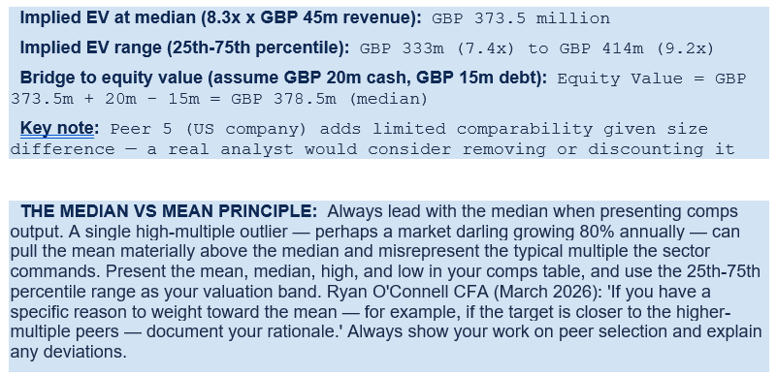
Task: Click the 'any deviations.' ending text
Action: 68,352
